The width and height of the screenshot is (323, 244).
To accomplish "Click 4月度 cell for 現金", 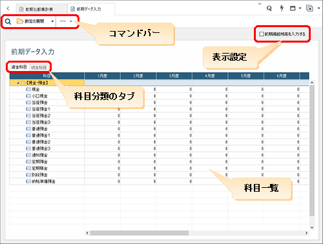I will tap(210, 89).
